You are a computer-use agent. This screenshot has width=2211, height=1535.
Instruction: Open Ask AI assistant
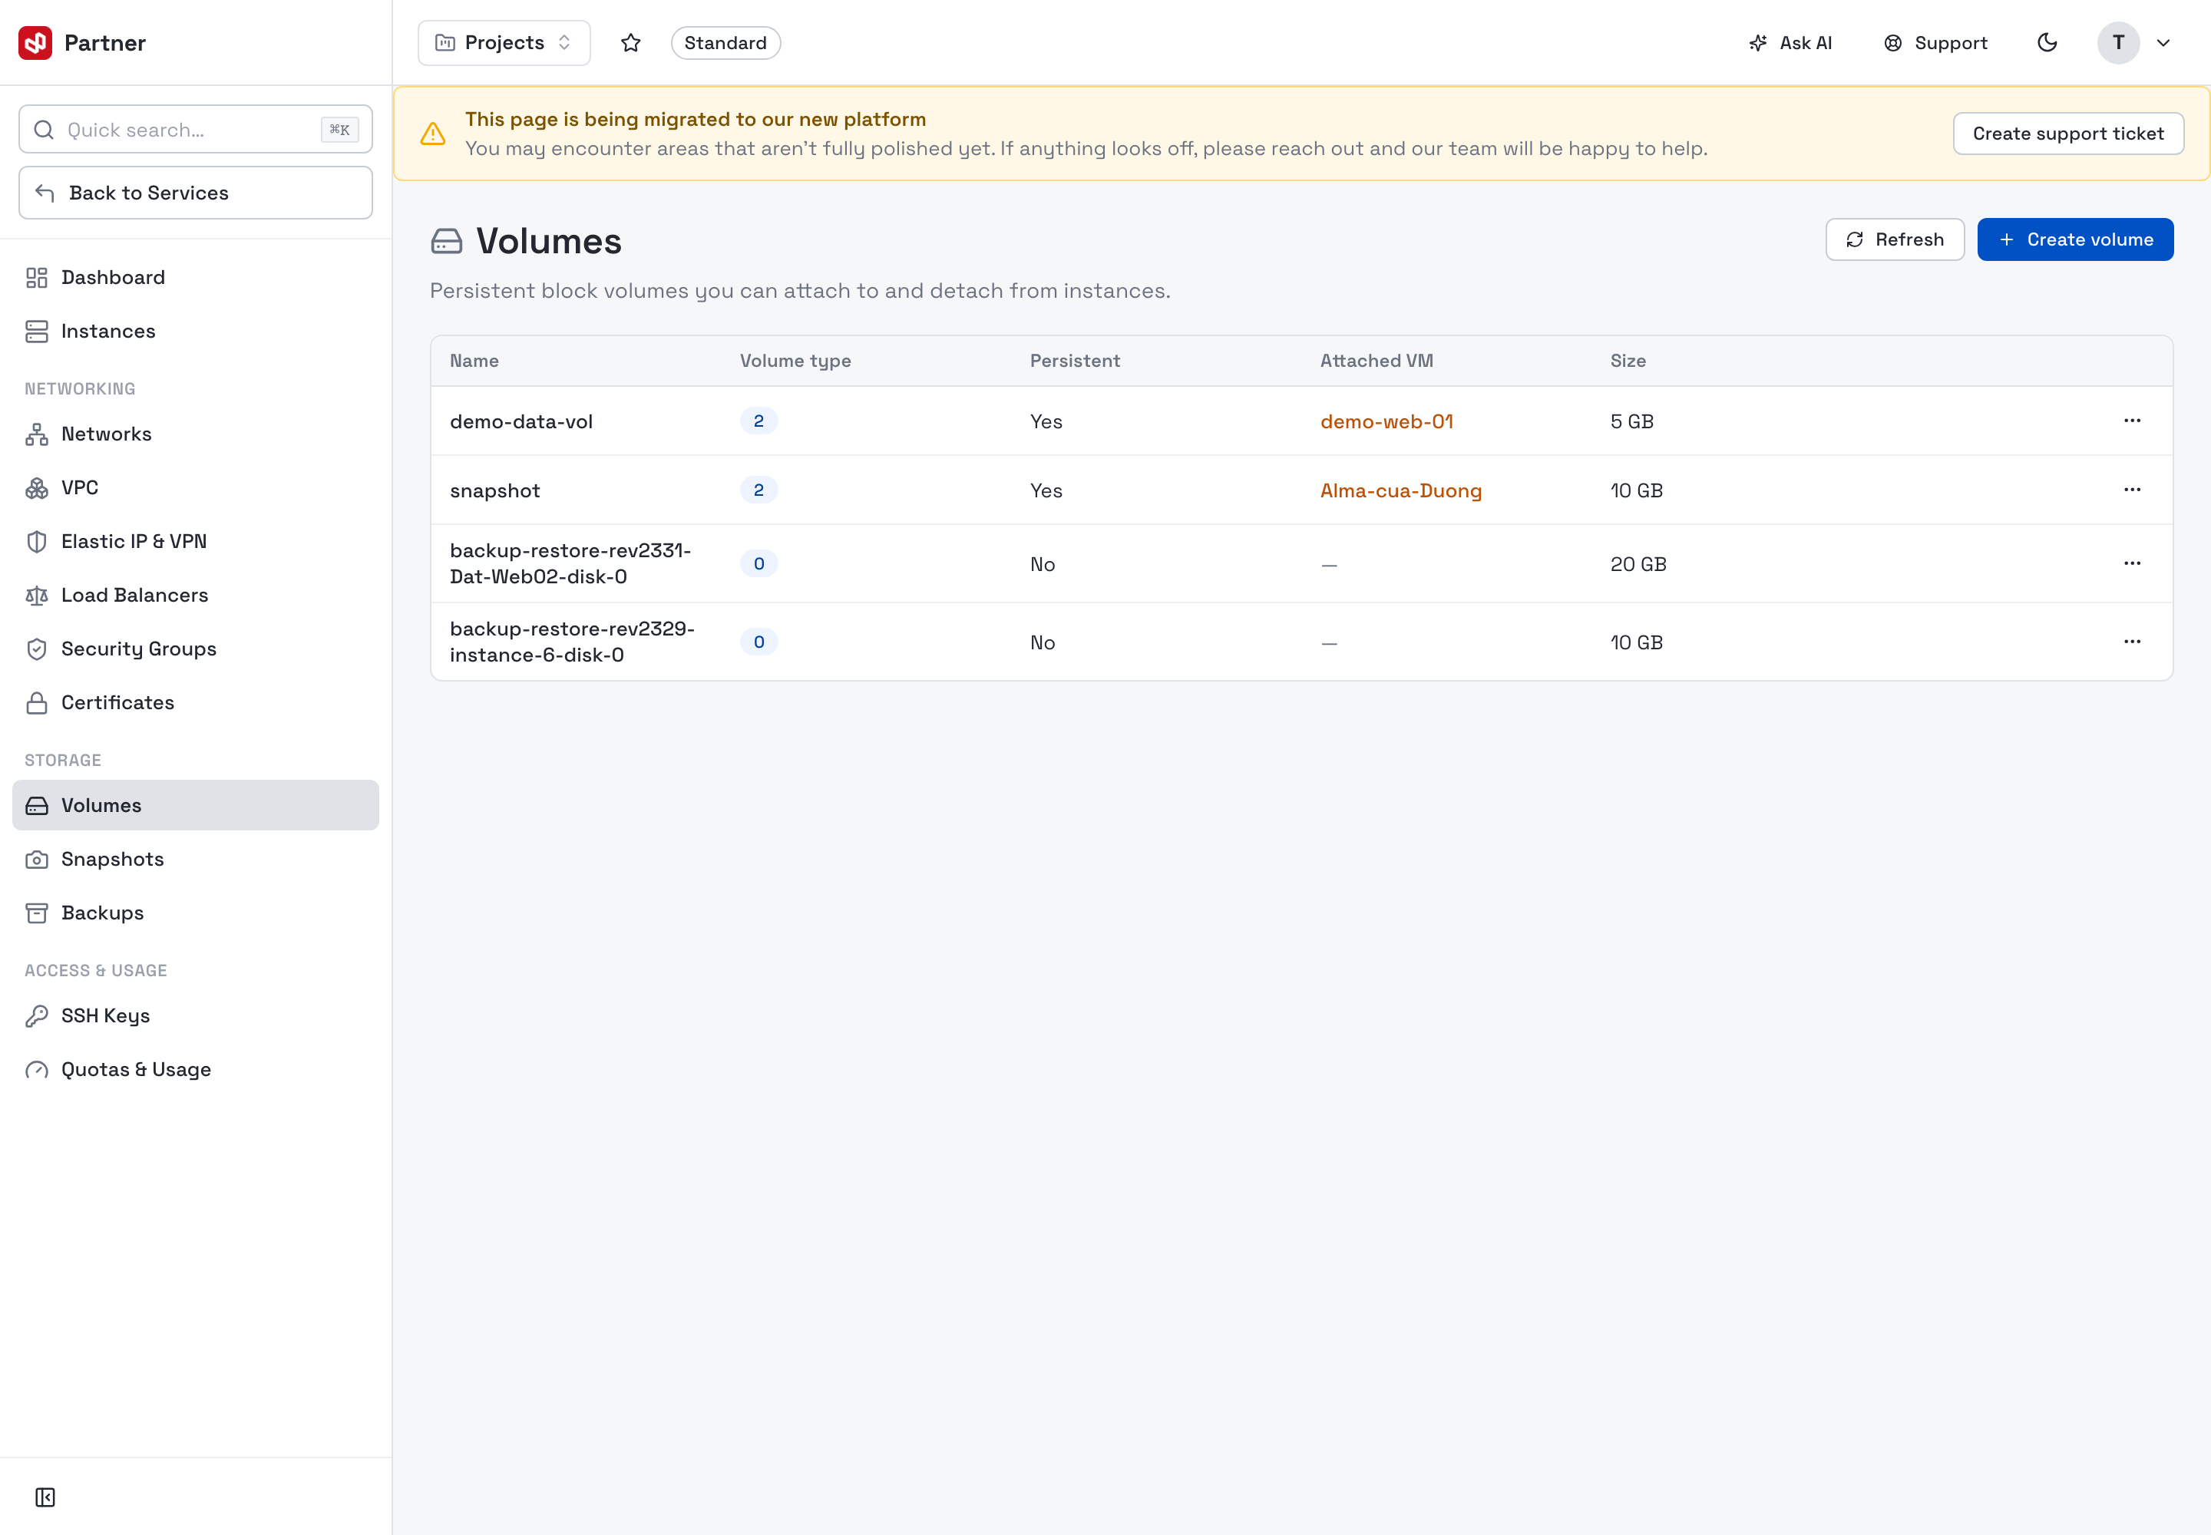coord(1790,42)
